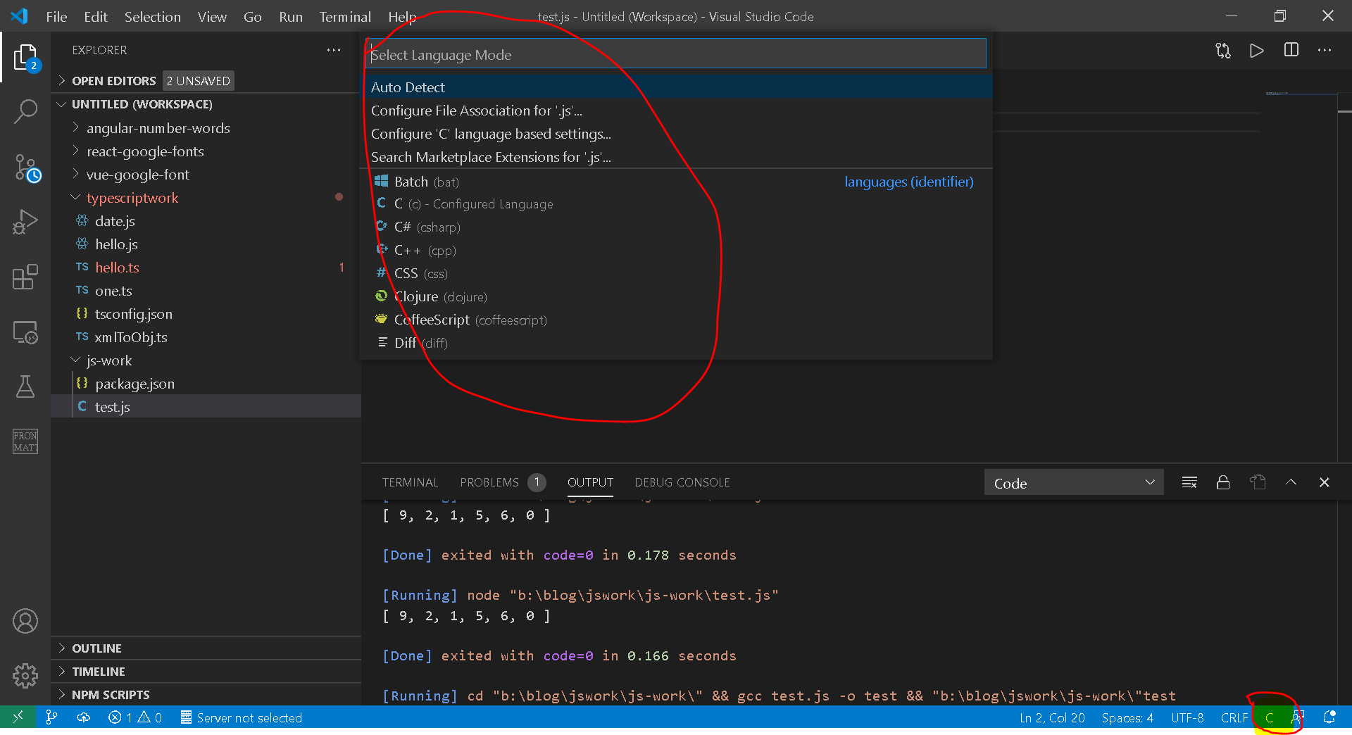Image resolution: width=1352 pixels, height=735 pixels.
Task: Toggle output scroll lock icon
Action: coord(1223,482)
